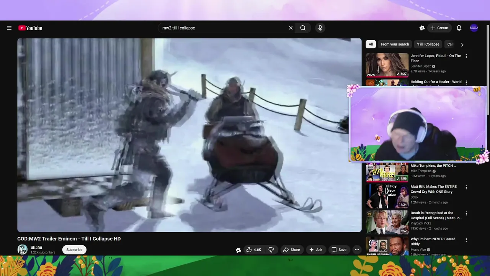Open 'Mike Tompkins, the PITCH' video title
The width and height of the screenshot is (490, 276).
pos(433,166)
